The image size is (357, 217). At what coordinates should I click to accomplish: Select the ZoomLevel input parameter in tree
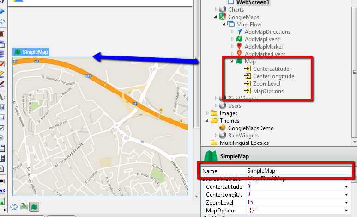pyautogui.click(x=266, y=84)
